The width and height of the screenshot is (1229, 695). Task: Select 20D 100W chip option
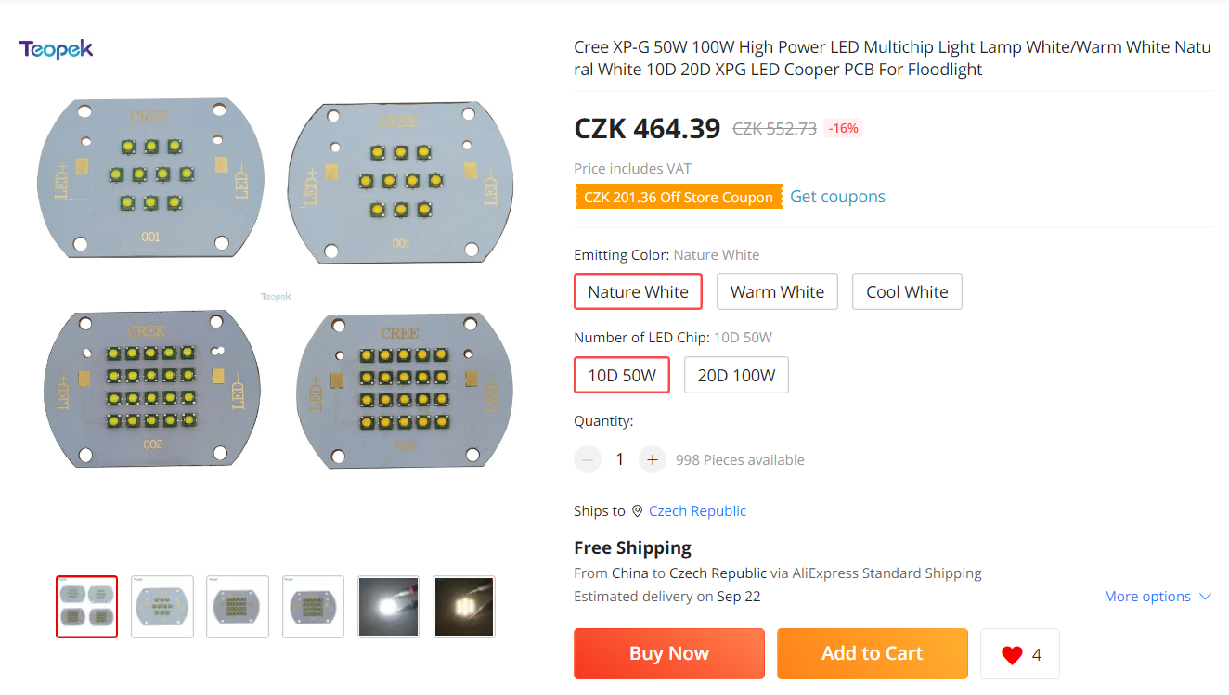(x=736, y=375)
